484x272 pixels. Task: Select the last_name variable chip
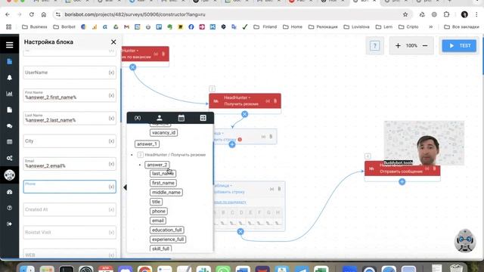tap(163, 174)
